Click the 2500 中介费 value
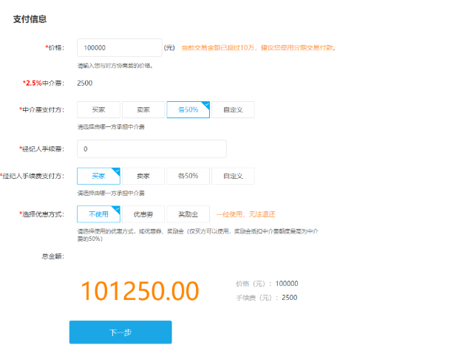 coord(85,83)
